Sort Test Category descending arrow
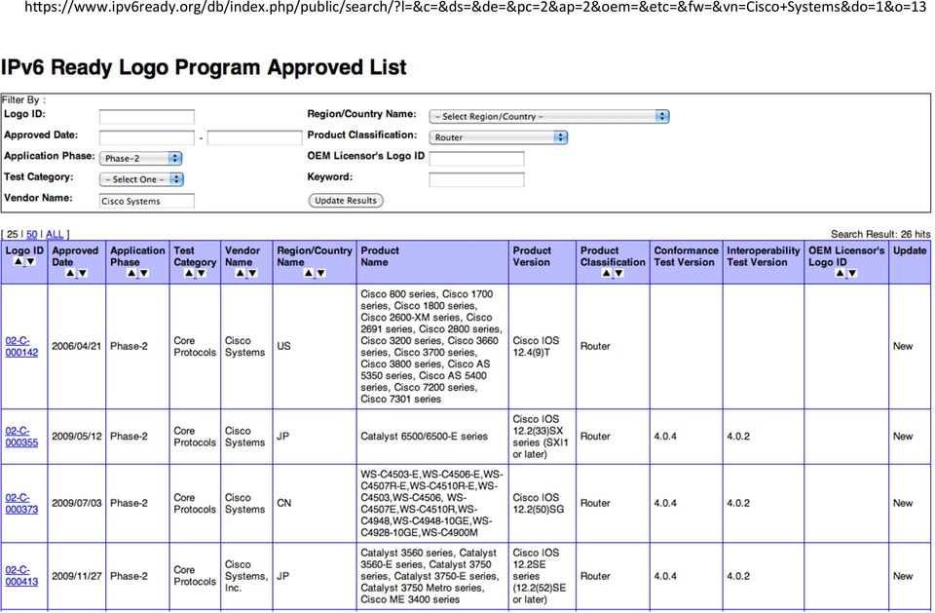Viewport: 935px width, 613px height. [202, 273]
